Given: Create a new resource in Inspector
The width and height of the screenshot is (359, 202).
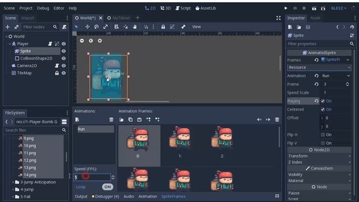Looking at the screenshot, I should click(290, 27).
